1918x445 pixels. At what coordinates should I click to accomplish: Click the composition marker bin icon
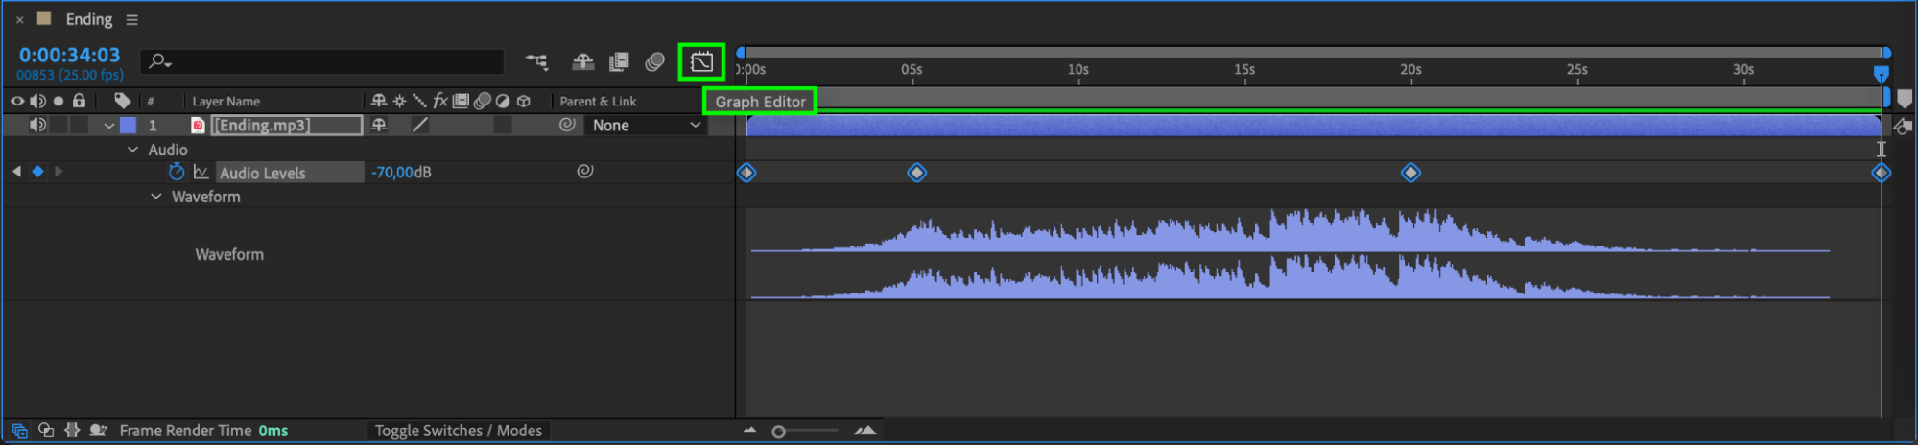(1905, 100)
